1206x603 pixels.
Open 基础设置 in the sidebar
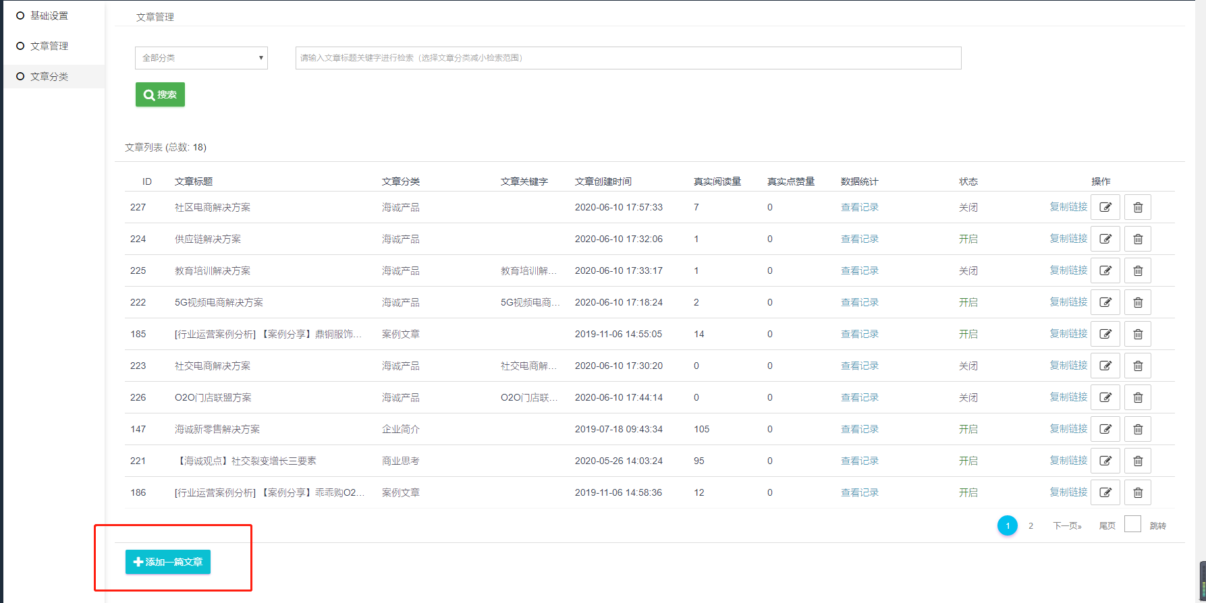[49, 16]
